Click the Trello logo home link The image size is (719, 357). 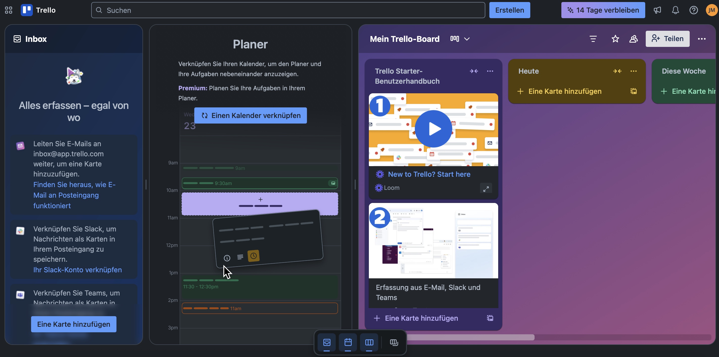(38, 10)
